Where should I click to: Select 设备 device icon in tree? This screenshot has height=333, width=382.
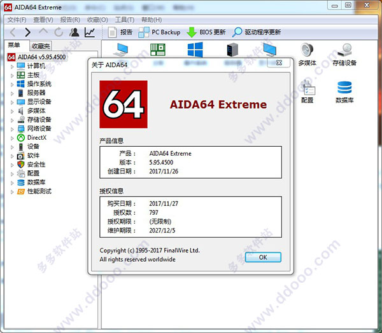21,146
